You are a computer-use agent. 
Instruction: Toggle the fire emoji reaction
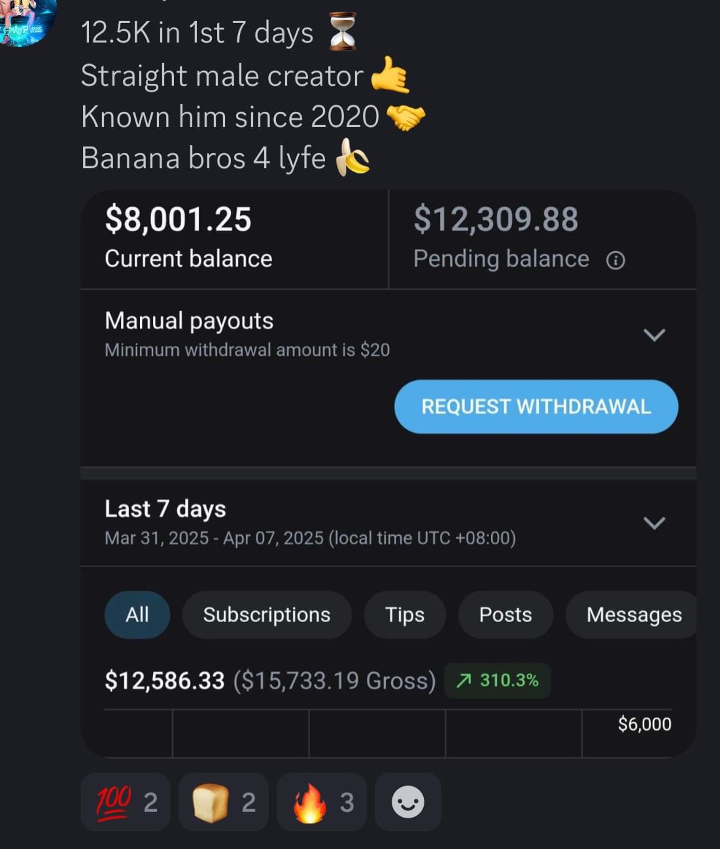click(x=322, y=802)
